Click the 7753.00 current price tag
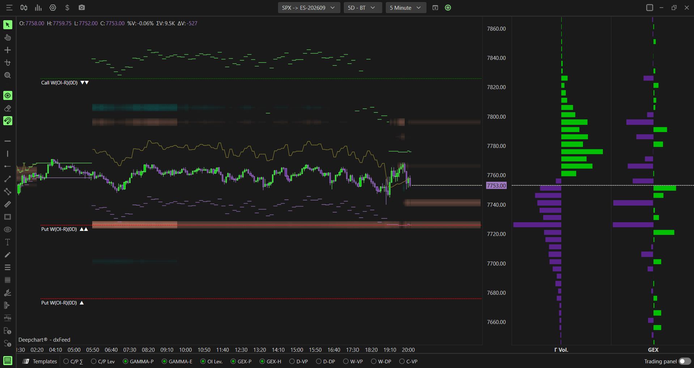694x368 pixels. click(x=497, y=185)
